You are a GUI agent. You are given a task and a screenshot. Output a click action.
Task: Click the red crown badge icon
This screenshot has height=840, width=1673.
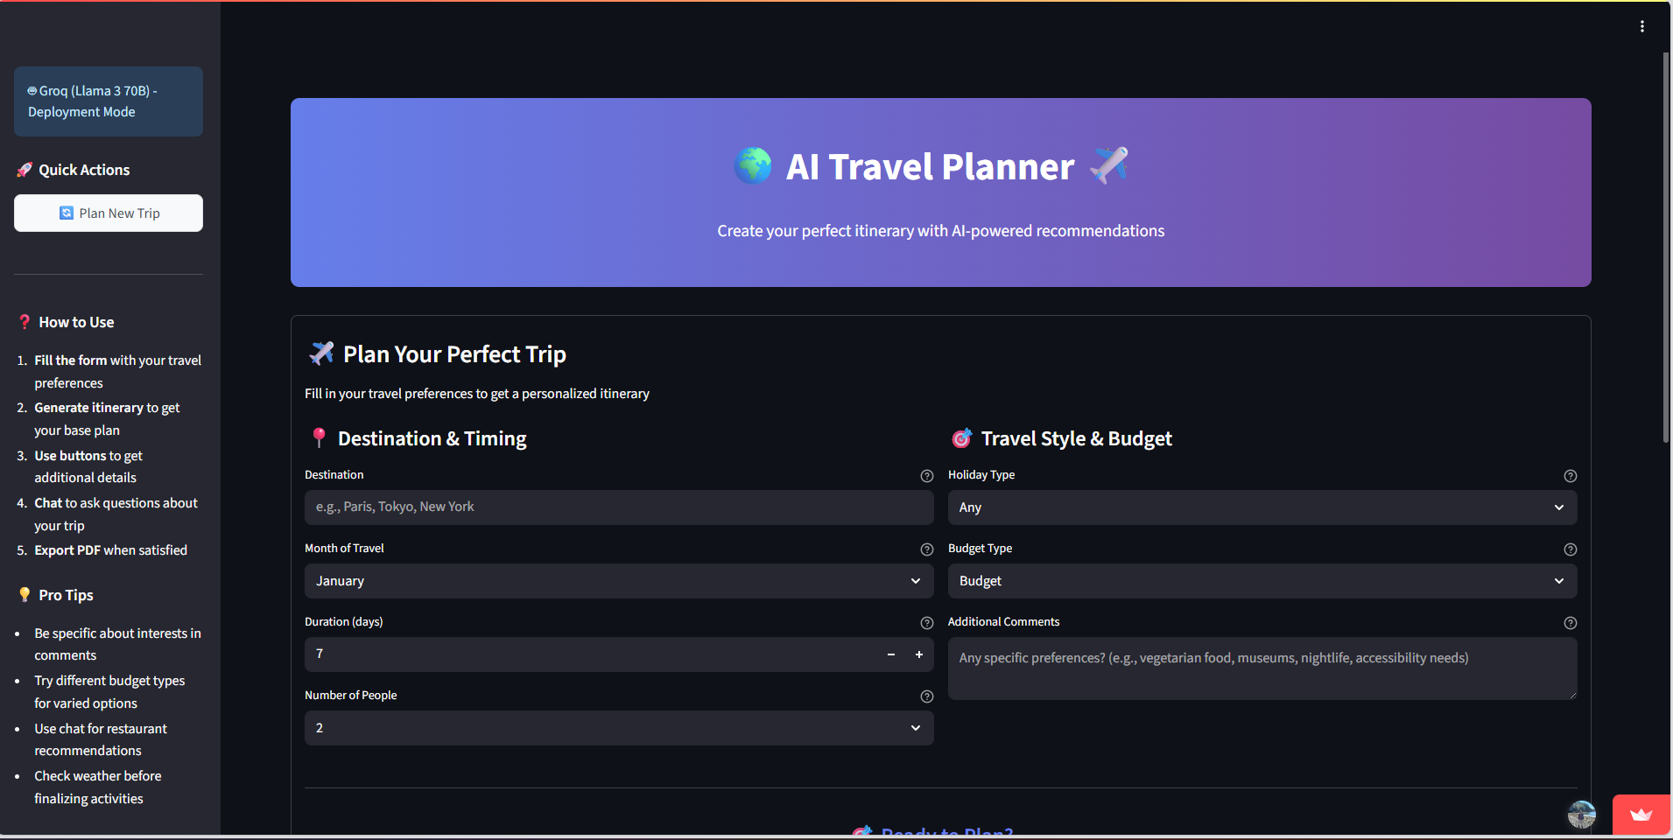point(1641,815)
